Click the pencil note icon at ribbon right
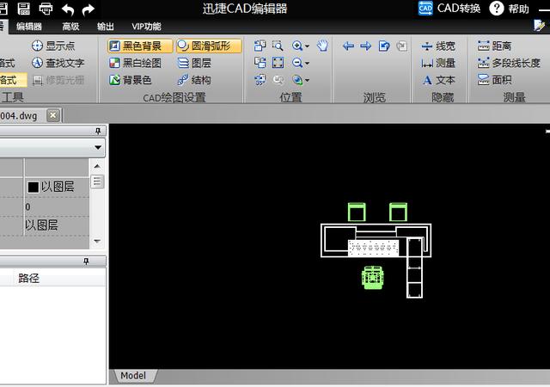Screen dimensions: 550x387 (x=539, y=25)
